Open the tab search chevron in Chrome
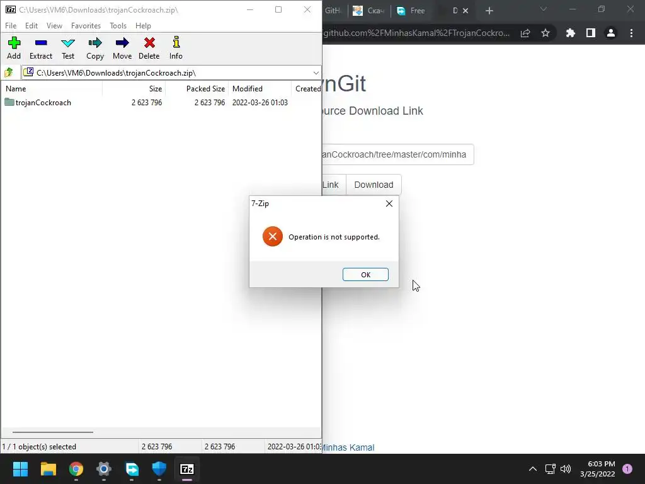 pos(544,9)
